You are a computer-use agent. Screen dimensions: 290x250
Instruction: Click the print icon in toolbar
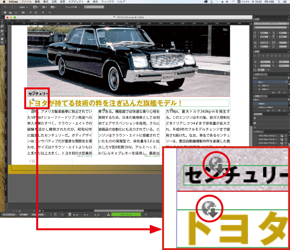23,13
